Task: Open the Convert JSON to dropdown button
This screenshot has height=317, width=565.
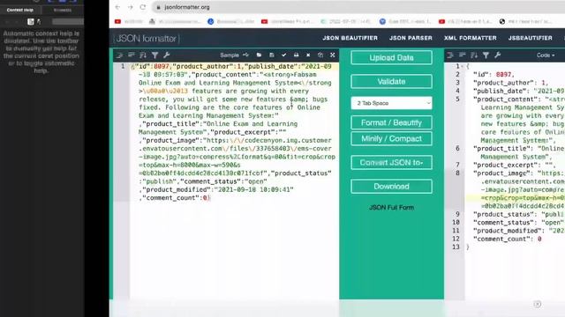Action: (391, 162)
